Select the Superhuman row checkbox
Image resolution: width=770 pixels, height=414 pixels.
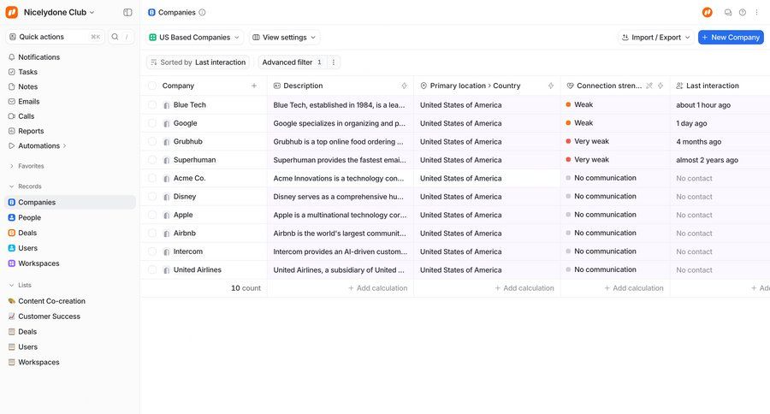tap(152, 160)
